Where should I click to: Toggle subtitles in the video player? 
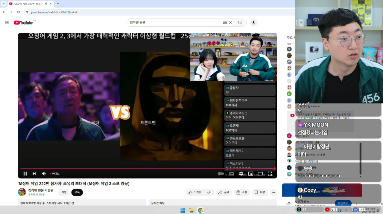point(231,174)
